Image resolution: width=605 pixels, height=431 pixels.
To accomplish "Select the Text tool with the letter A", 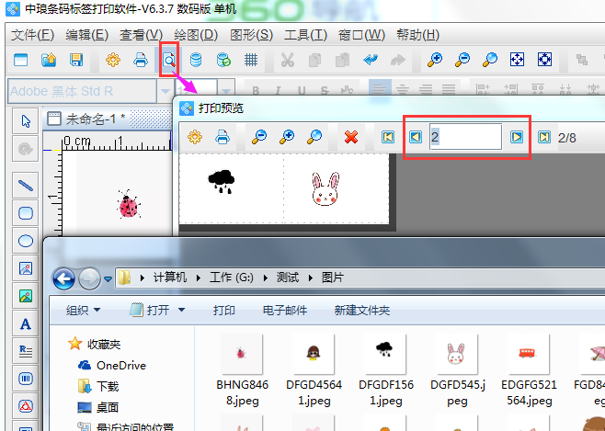I will (26, 323).
